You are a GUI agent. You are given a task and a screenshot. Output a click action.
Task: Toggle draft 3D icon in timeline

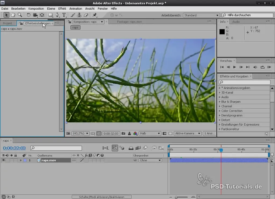pyautogui.click(x=122, y=148)
